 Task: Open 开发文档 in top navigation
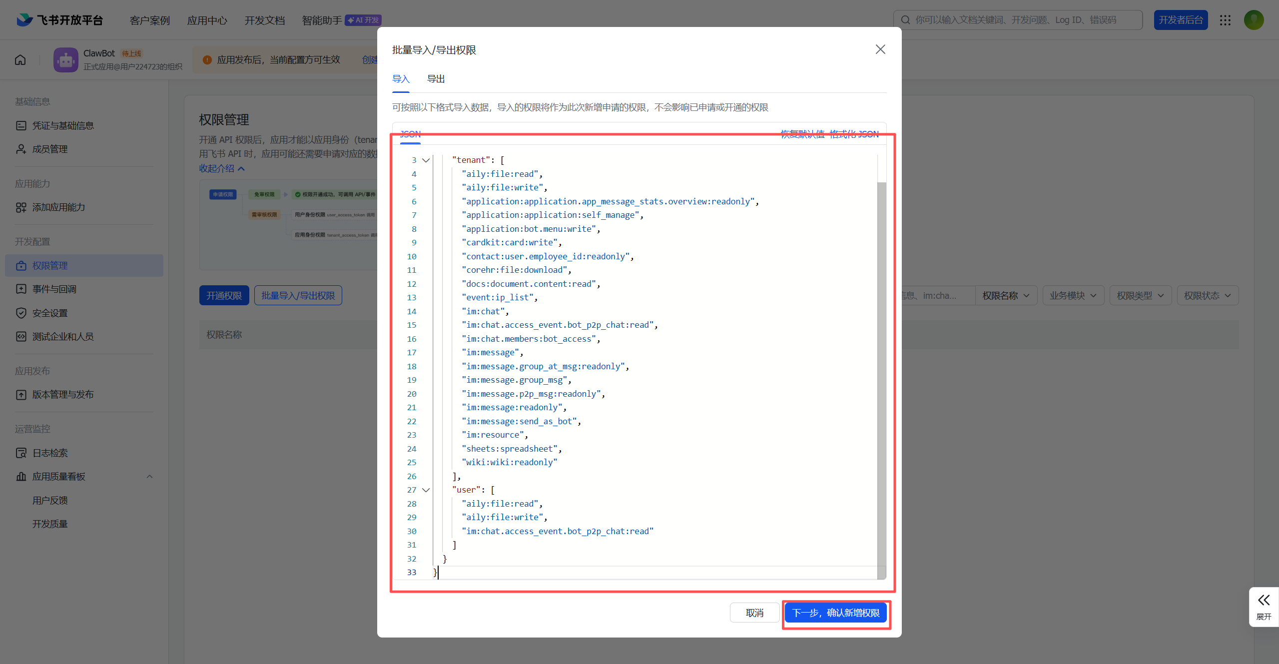coord(264,20)
